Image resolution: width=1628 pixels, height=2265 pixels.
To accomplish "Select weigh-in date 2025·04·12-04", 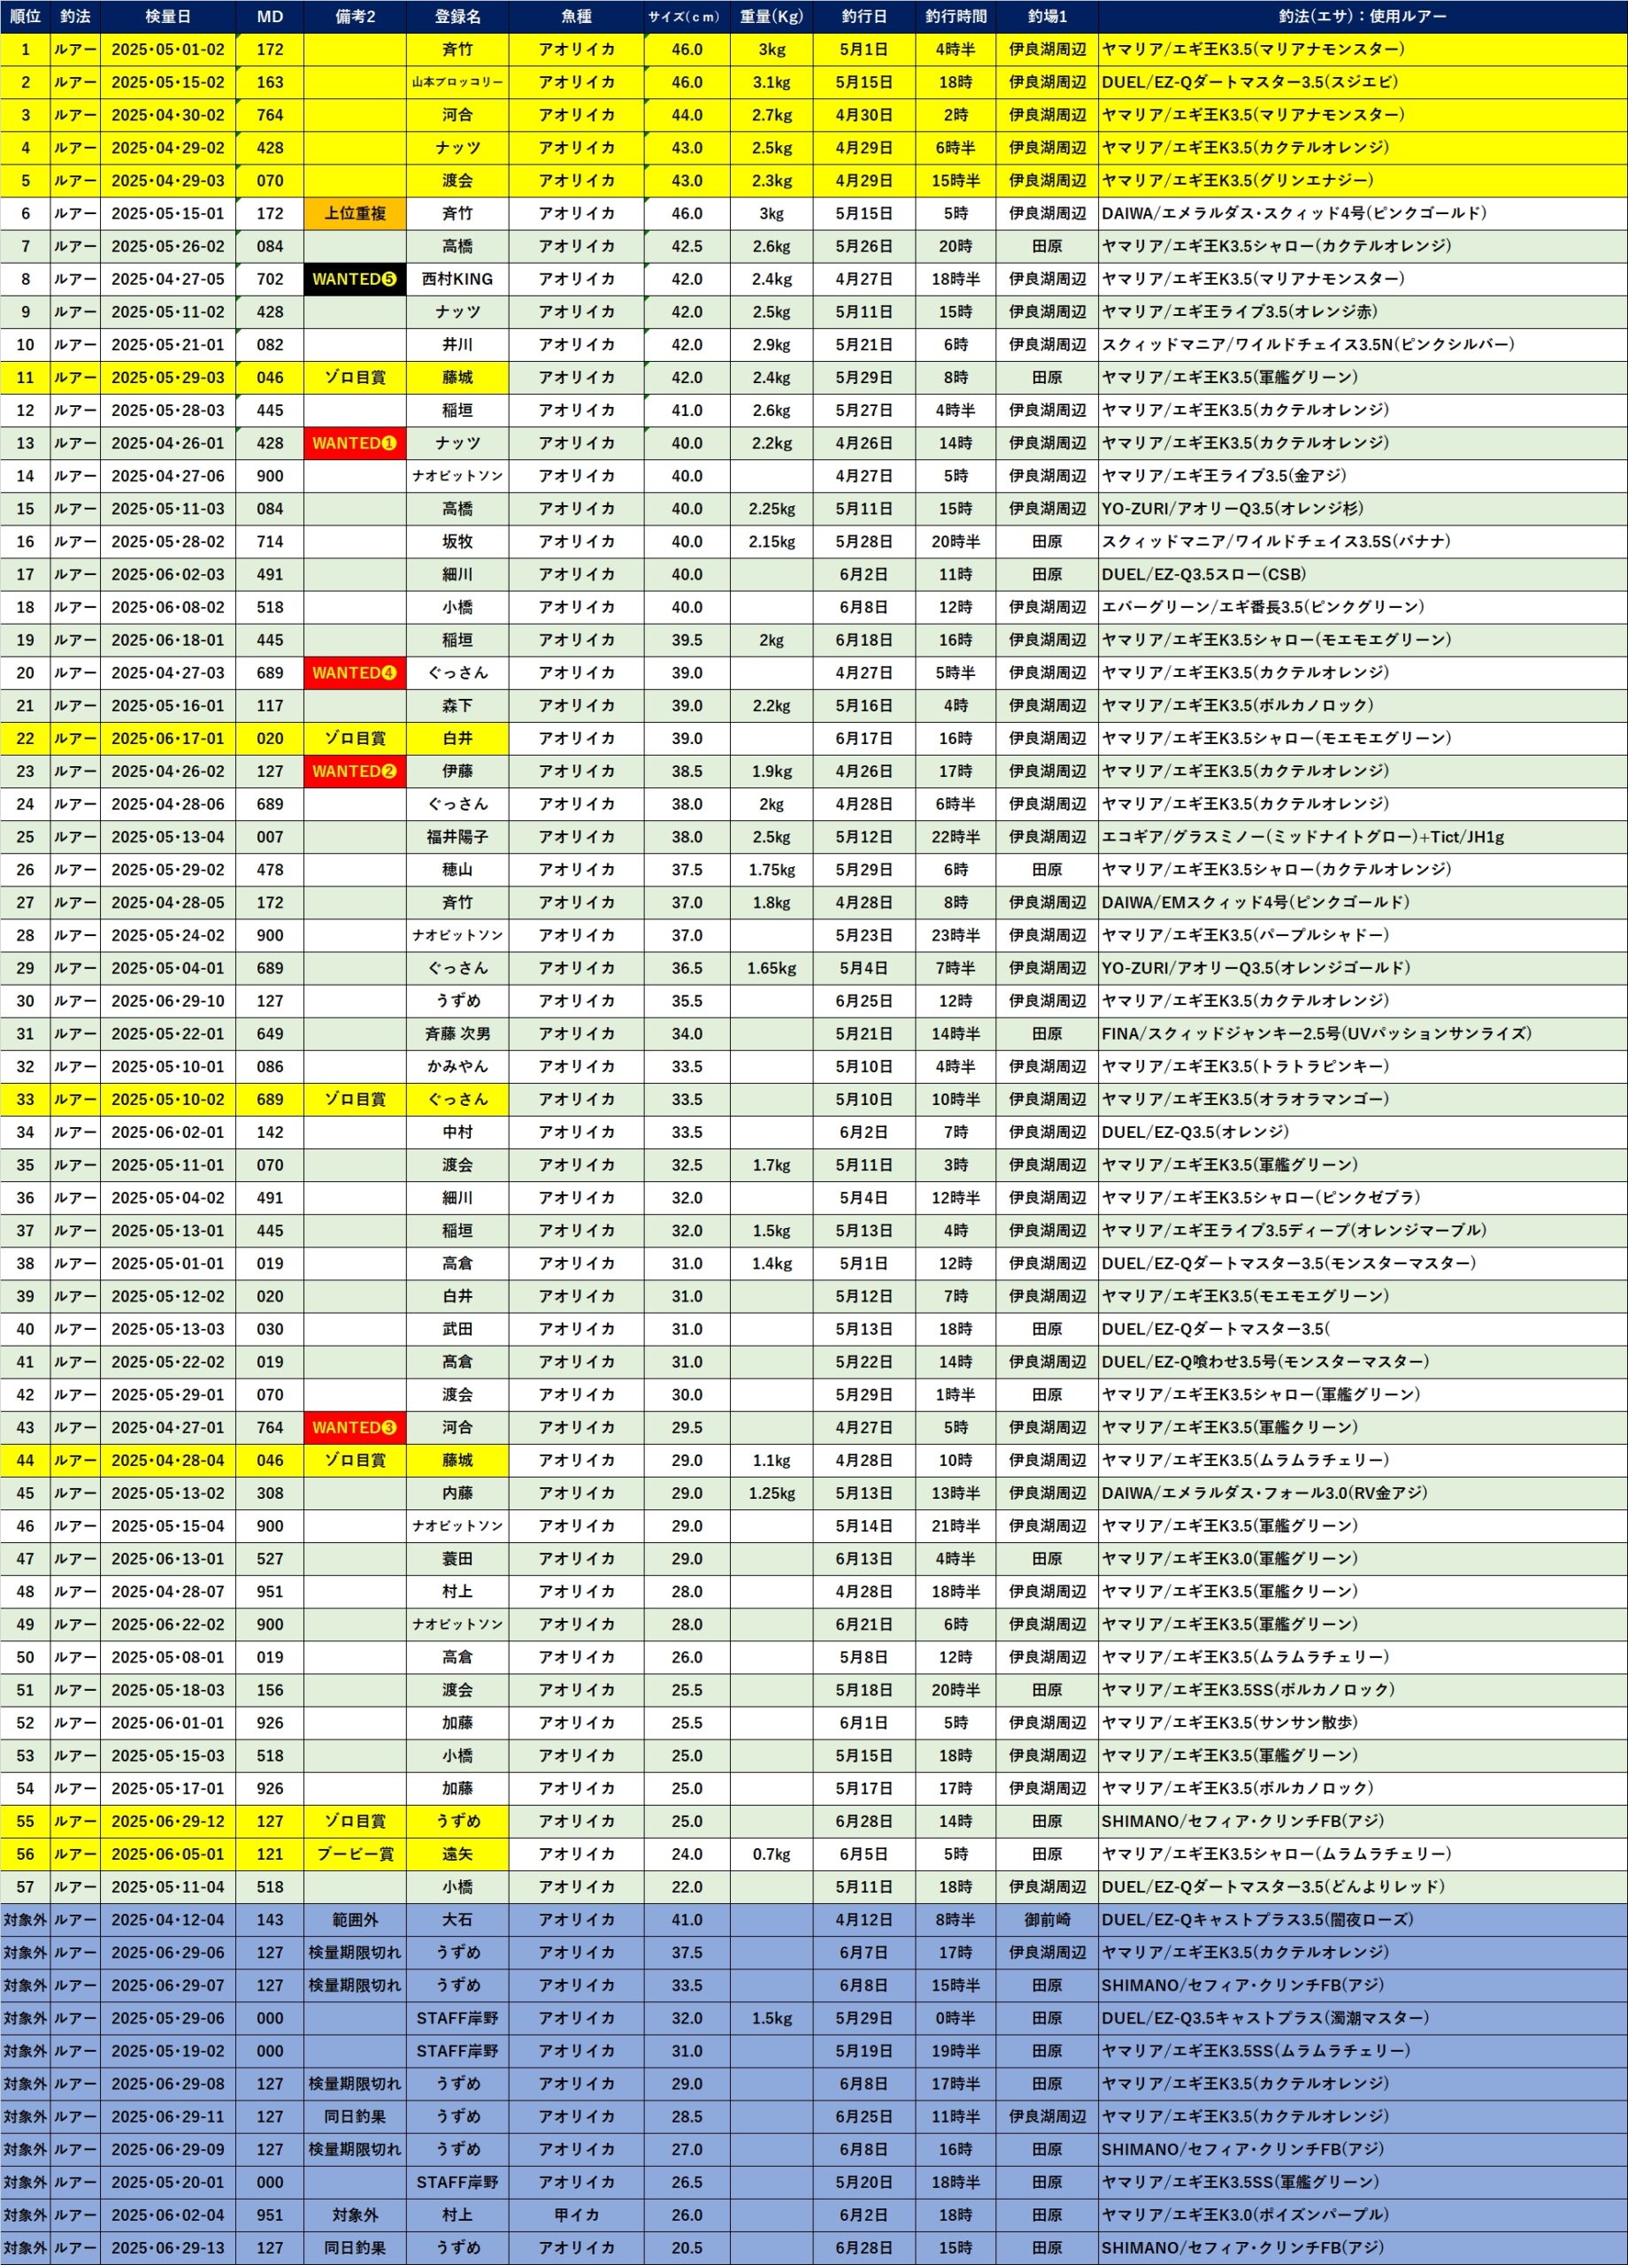I will 168,1919.
